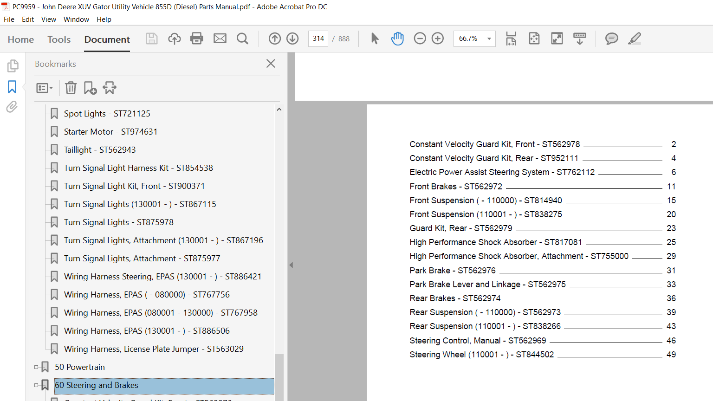Image resolution: width=713 pixels, height=401 pixels.
Task: Open the Attachments paperclip panel
Action: [x=12, y=107]
